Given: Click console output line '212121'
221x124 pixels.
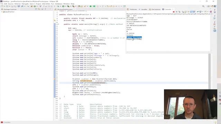Looking at the screenshot, I should tap(130, 35).
